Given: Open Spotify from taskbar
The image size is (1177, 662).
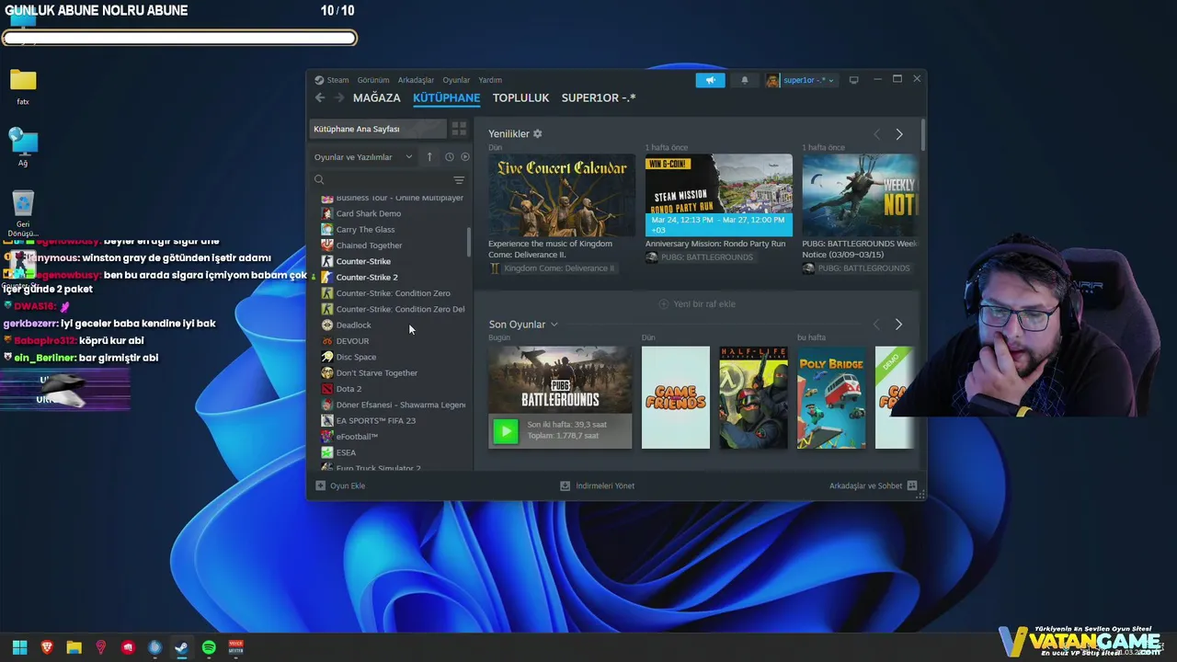Looking at the screenshot, I should point(209,647).
